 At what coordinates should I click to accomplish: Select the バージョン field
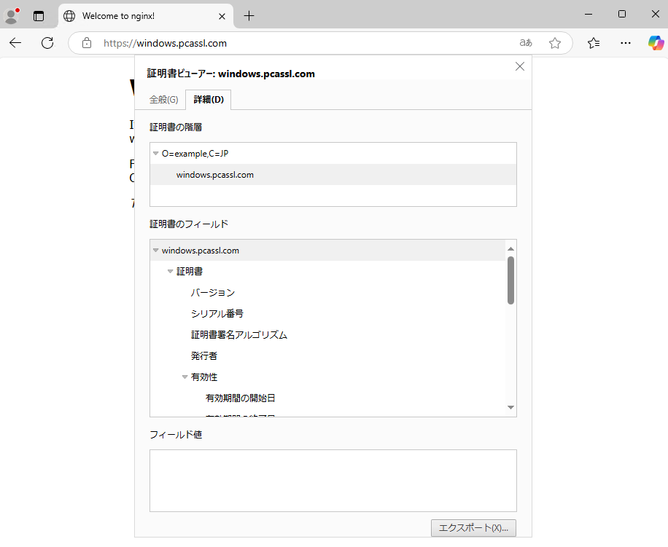point(213,292)
